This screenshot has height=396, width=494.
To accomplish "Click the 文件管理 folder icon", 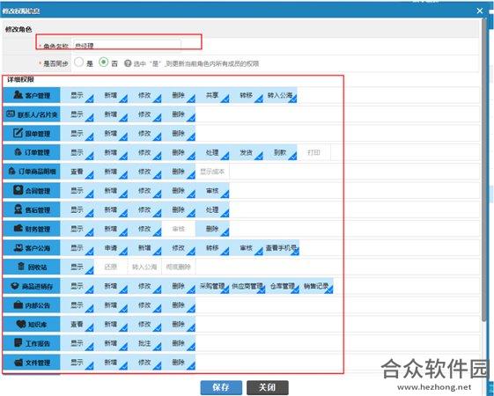I will (x=18, y=362).
